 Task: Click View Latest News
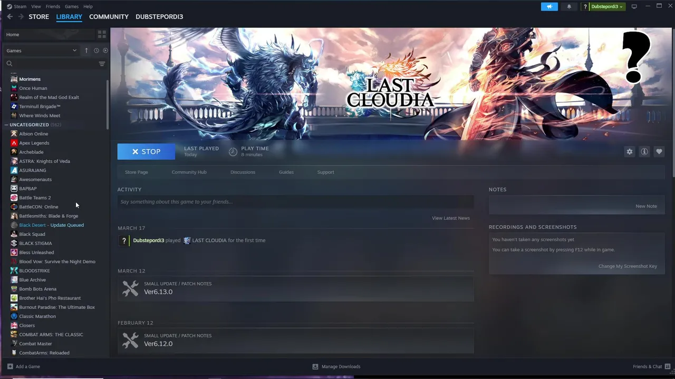click(450, 218)
